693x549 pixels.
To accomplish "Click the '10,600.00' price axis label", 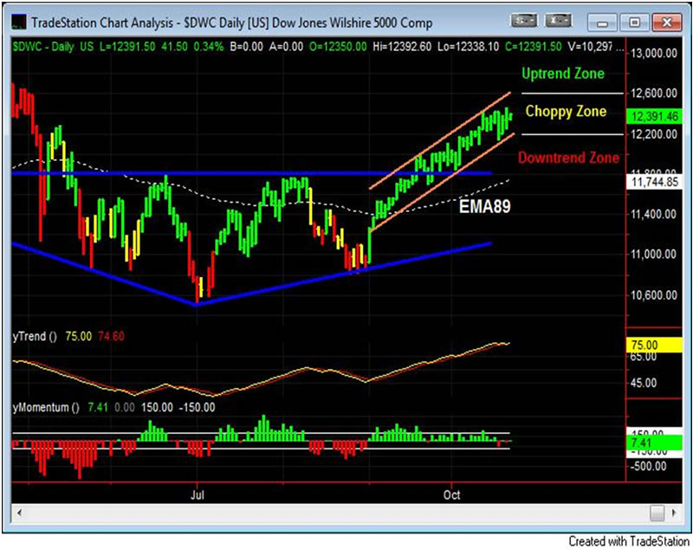I will (654, 295).
